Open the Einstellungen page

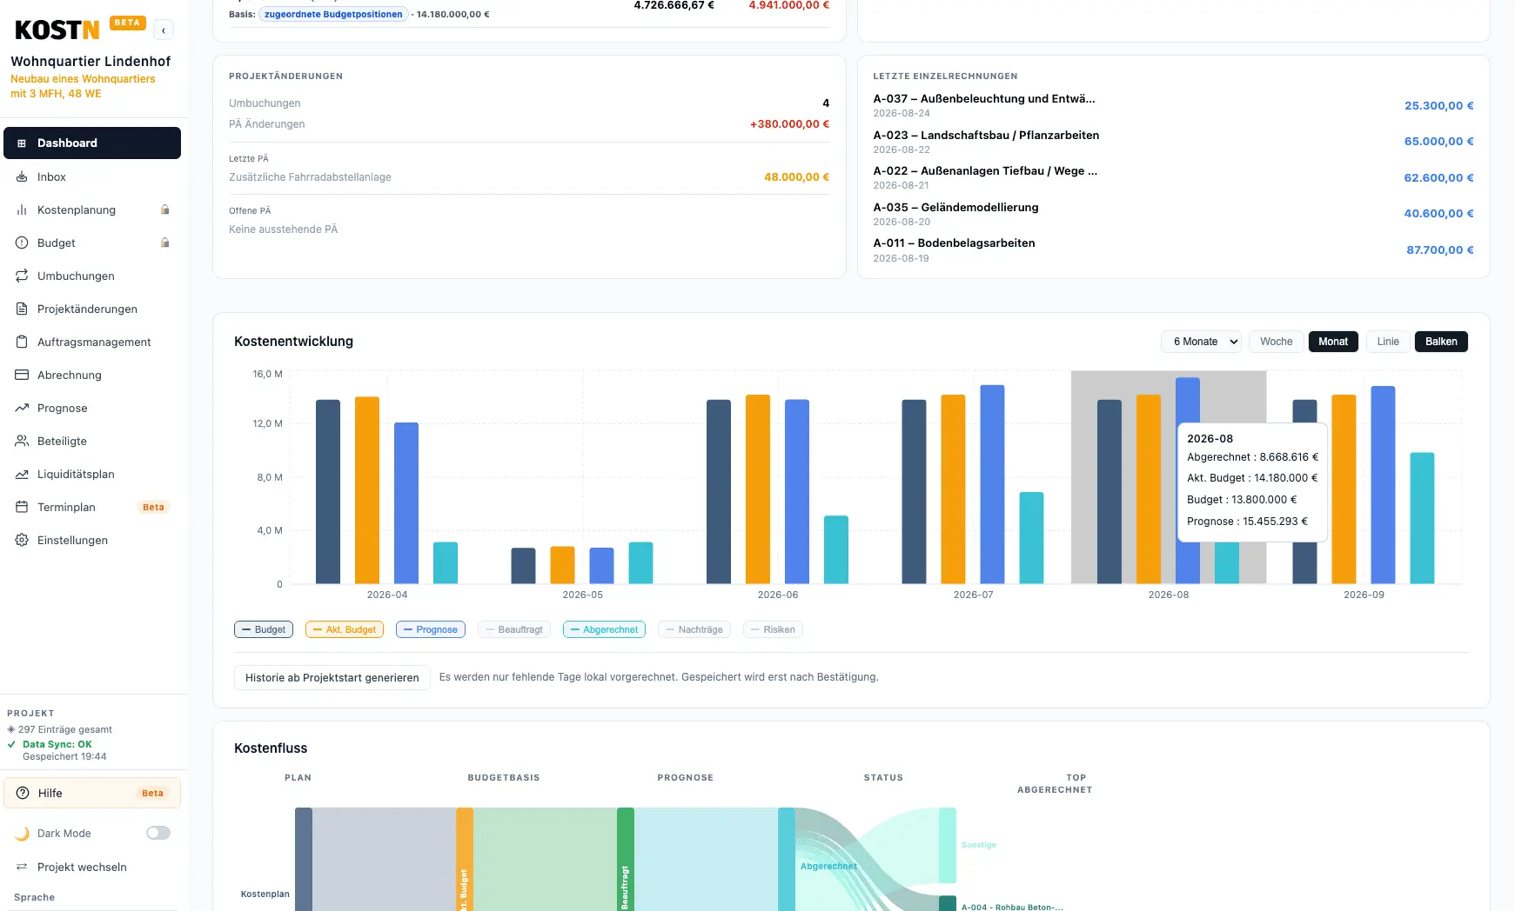pyautogui.click(x=92, y=540)
